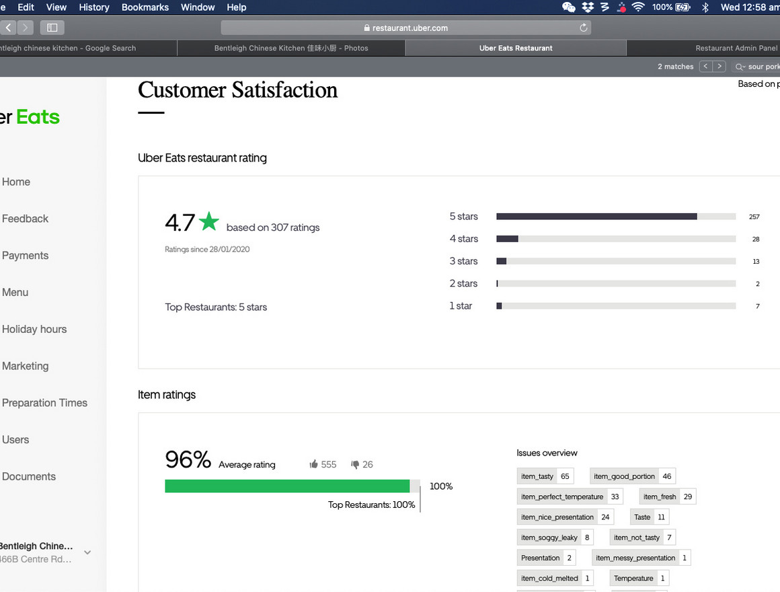Click the green rating star icon
This screenshot has height=592, width=780.
209,221
